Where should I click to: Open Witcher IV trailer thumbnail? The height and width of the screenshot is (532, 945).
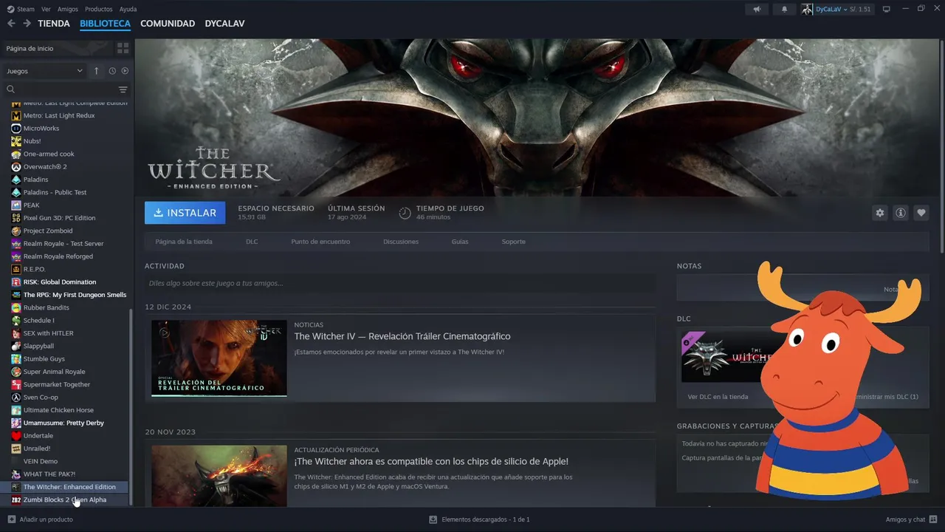pos(219,358)
